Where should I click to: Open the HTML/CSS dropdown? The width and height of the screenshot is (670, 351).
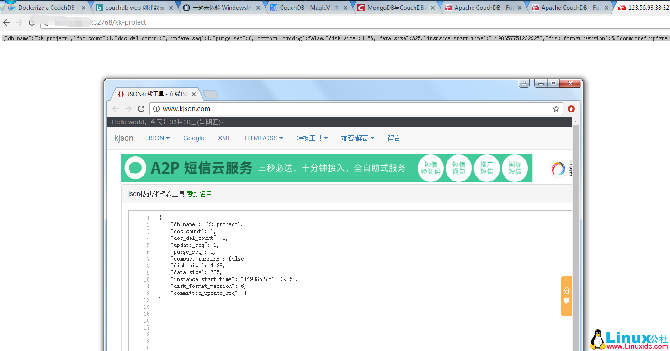263,138
